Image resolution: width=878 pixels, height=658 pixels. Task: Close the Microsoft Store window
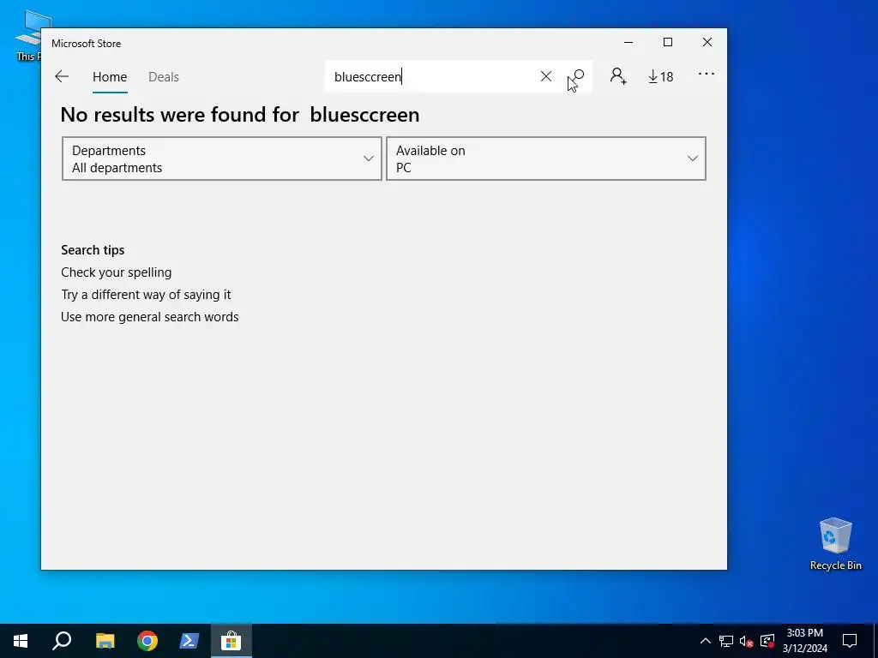click(707, 43)
